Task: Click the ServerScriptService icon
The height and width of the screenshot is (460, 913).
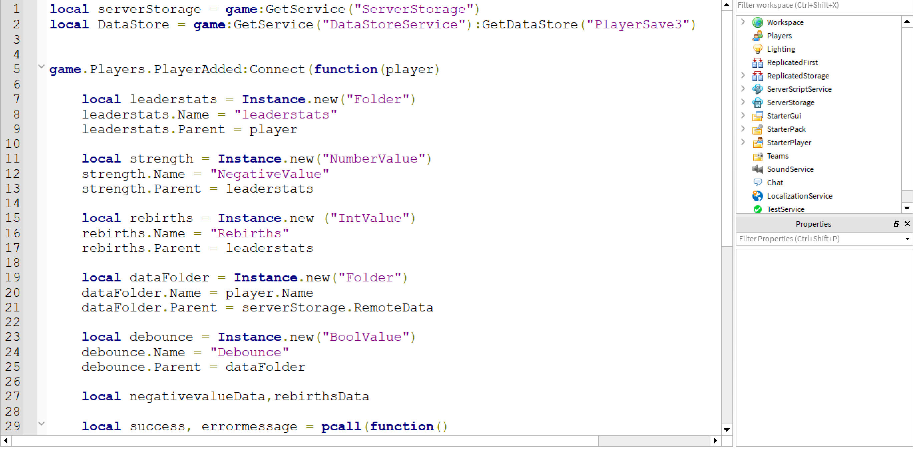Action: click(757, 89)
